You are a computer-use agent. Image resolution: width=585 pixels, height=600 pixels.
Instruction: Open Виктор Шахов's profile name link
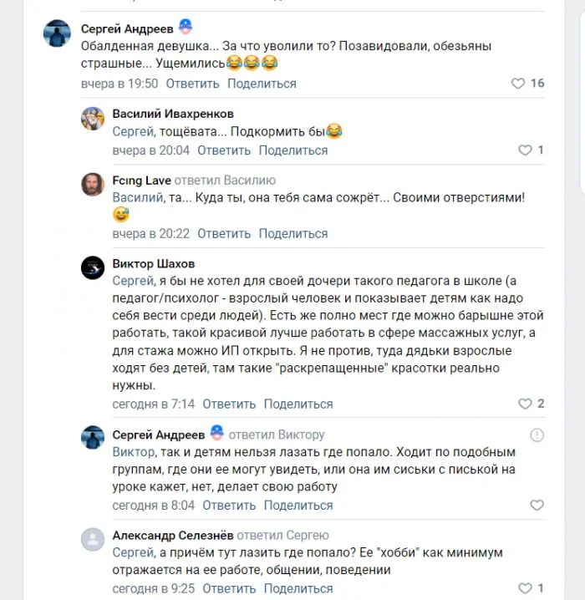[154, 264]
